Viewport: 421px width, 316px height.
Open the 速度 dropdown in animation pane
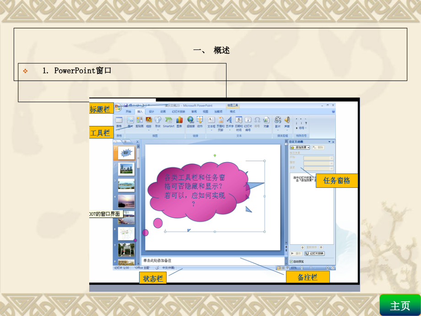click(x=318, y=168)
